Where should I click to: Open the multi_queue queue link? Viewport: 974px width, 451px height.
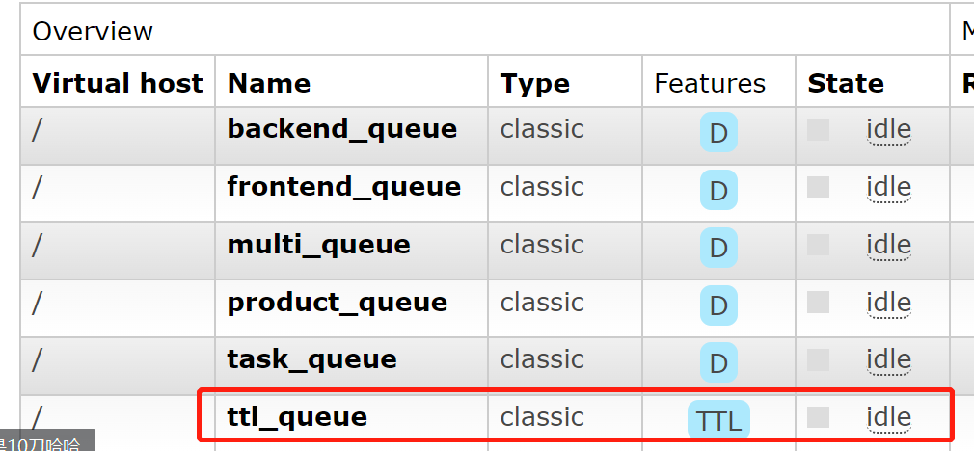click(318, 245)
